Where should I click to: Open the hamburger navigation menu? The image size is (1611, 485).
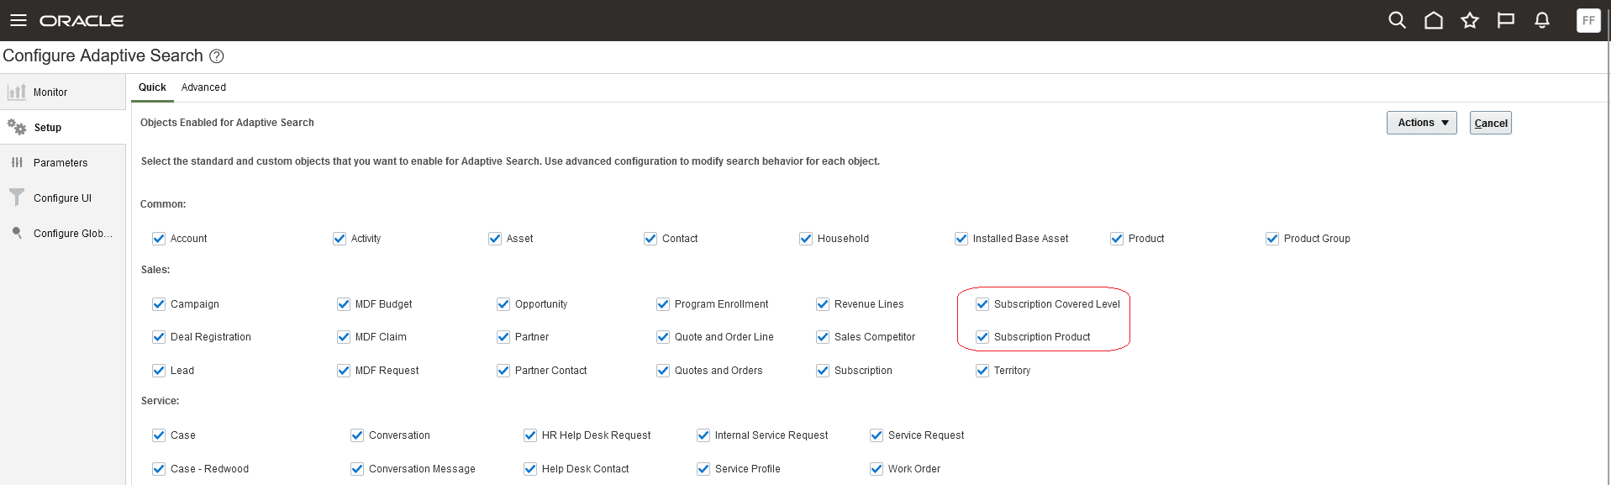pos(18,20)
